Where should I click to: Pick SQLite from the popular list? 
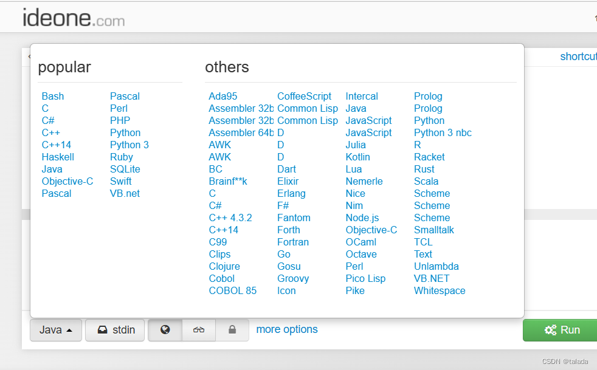pos(125,170)
